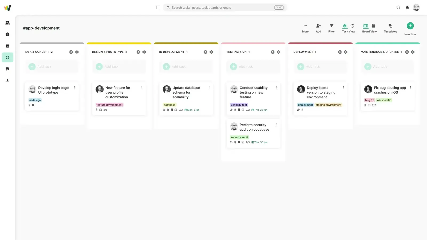
Task: Click the ios-specific tag label
Action: click(x=383, y=100)
